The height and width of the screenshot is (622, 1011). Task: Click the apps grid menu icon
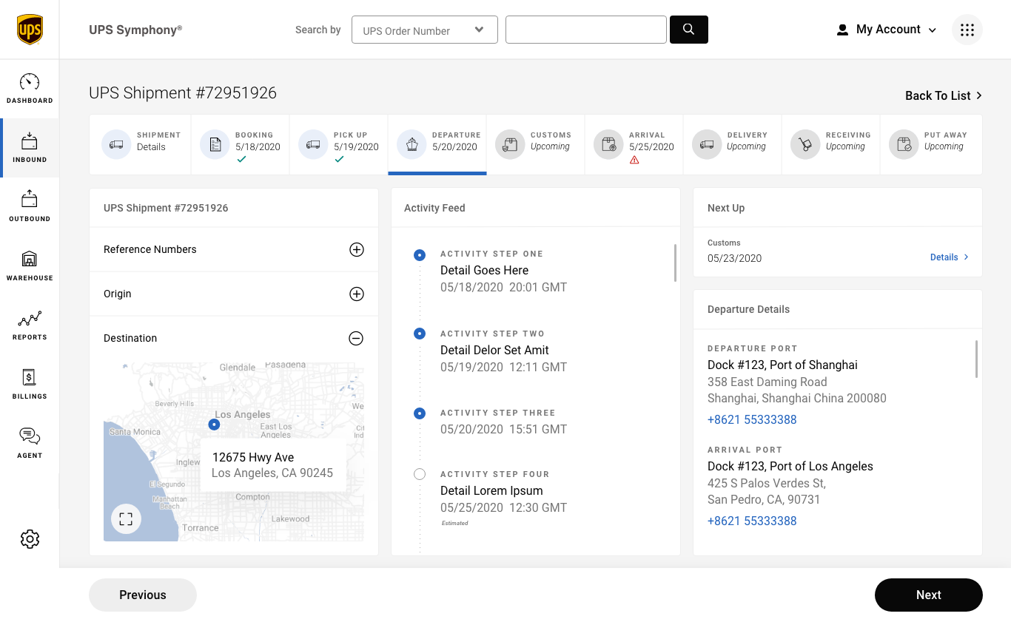967,30
